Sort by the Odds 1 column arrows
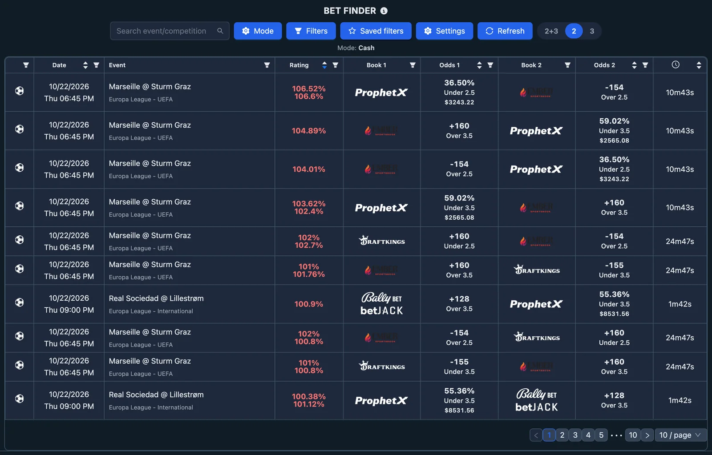This screenshot has width=712, height=455. click(x=479, y=65)
